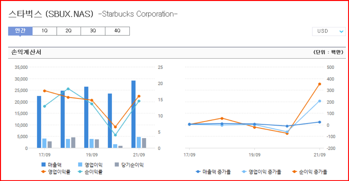Click 21/09 매출액 증가율 point
Screen dimensions: 349x181
pos(320,122)
